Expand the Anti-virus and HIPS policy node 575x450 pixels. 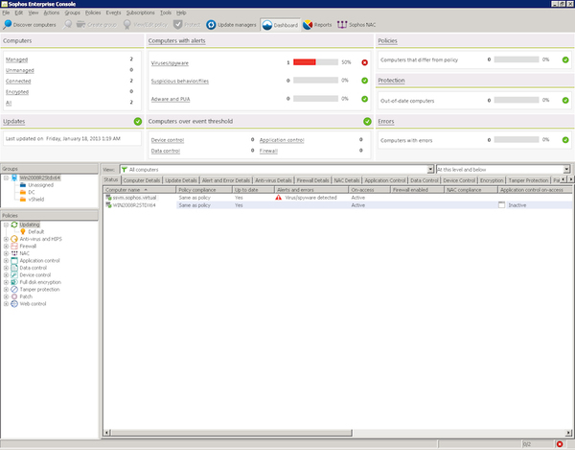point(7,239)
